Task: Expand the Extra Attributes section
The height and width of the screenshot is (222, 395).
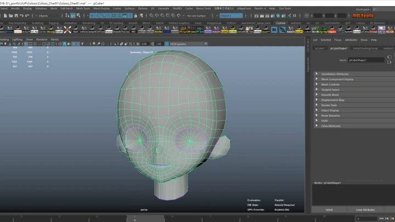Action: point(354,126)
